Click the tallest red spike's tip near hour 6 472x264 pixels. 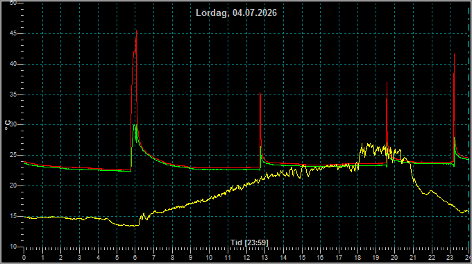(x=136, y=31)
